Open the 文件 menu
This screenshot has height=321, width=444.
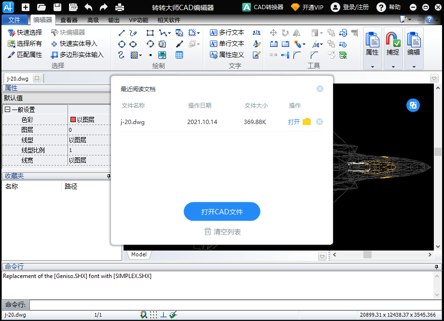(x=14, y=20)
